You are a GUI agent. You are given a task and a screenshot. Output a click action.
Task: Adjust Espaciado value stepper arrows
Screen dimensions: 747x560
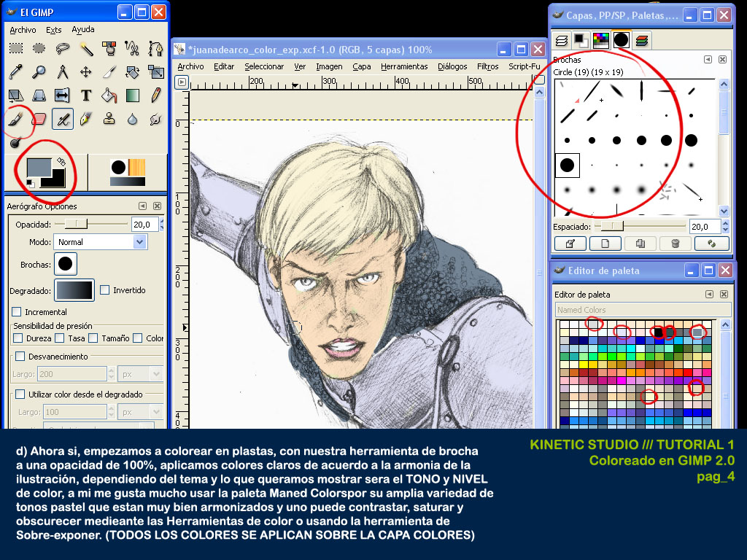[x=725, y=226]
